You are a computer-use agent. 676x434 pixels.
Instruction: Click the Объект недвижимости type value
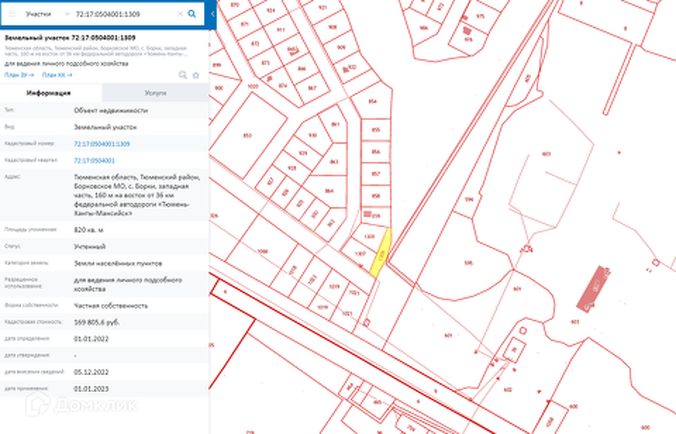(x=111, y=111)
